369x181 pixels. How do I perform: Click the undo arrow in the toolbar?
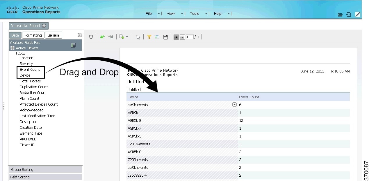pos(103,37)
